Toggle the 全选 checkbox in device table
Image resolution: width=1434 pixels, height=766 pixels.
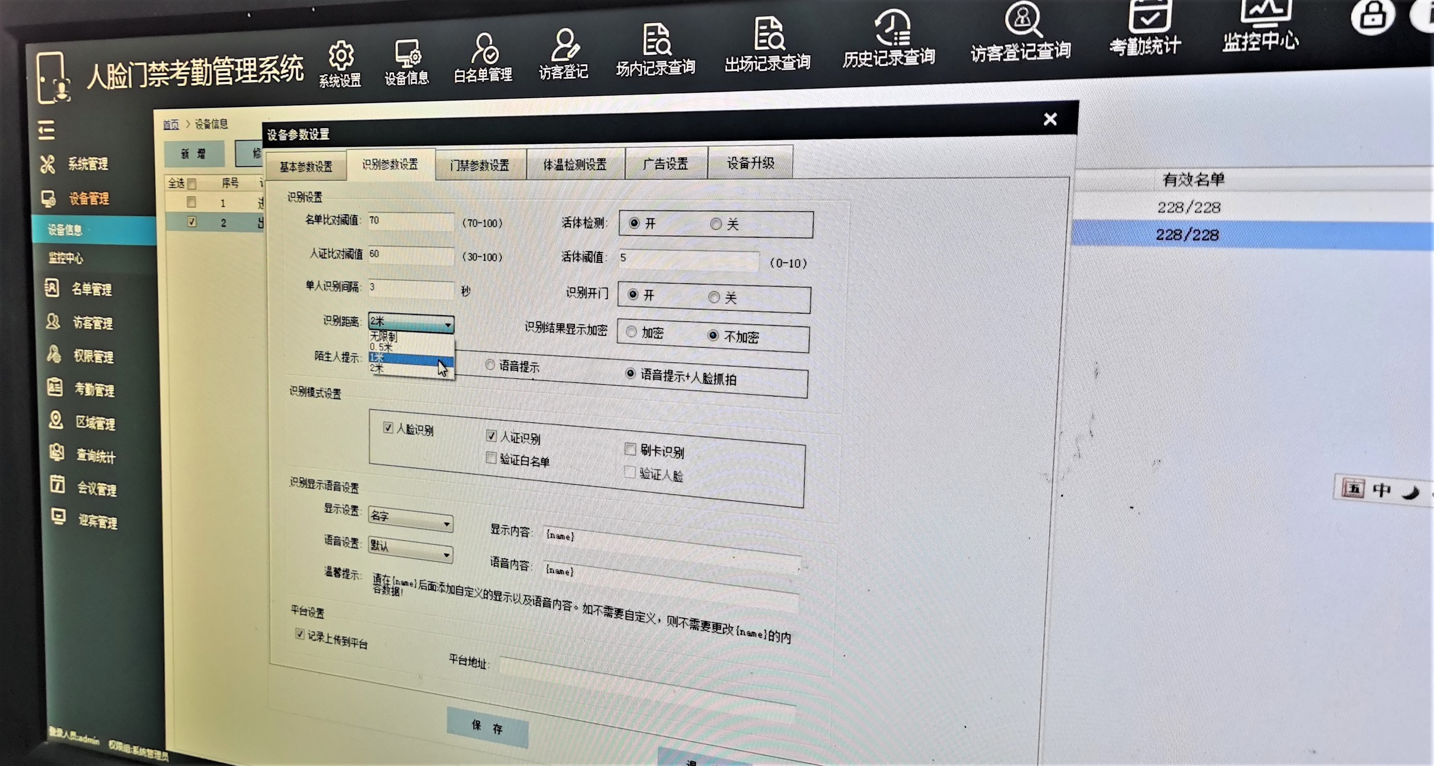coord(191,183)
